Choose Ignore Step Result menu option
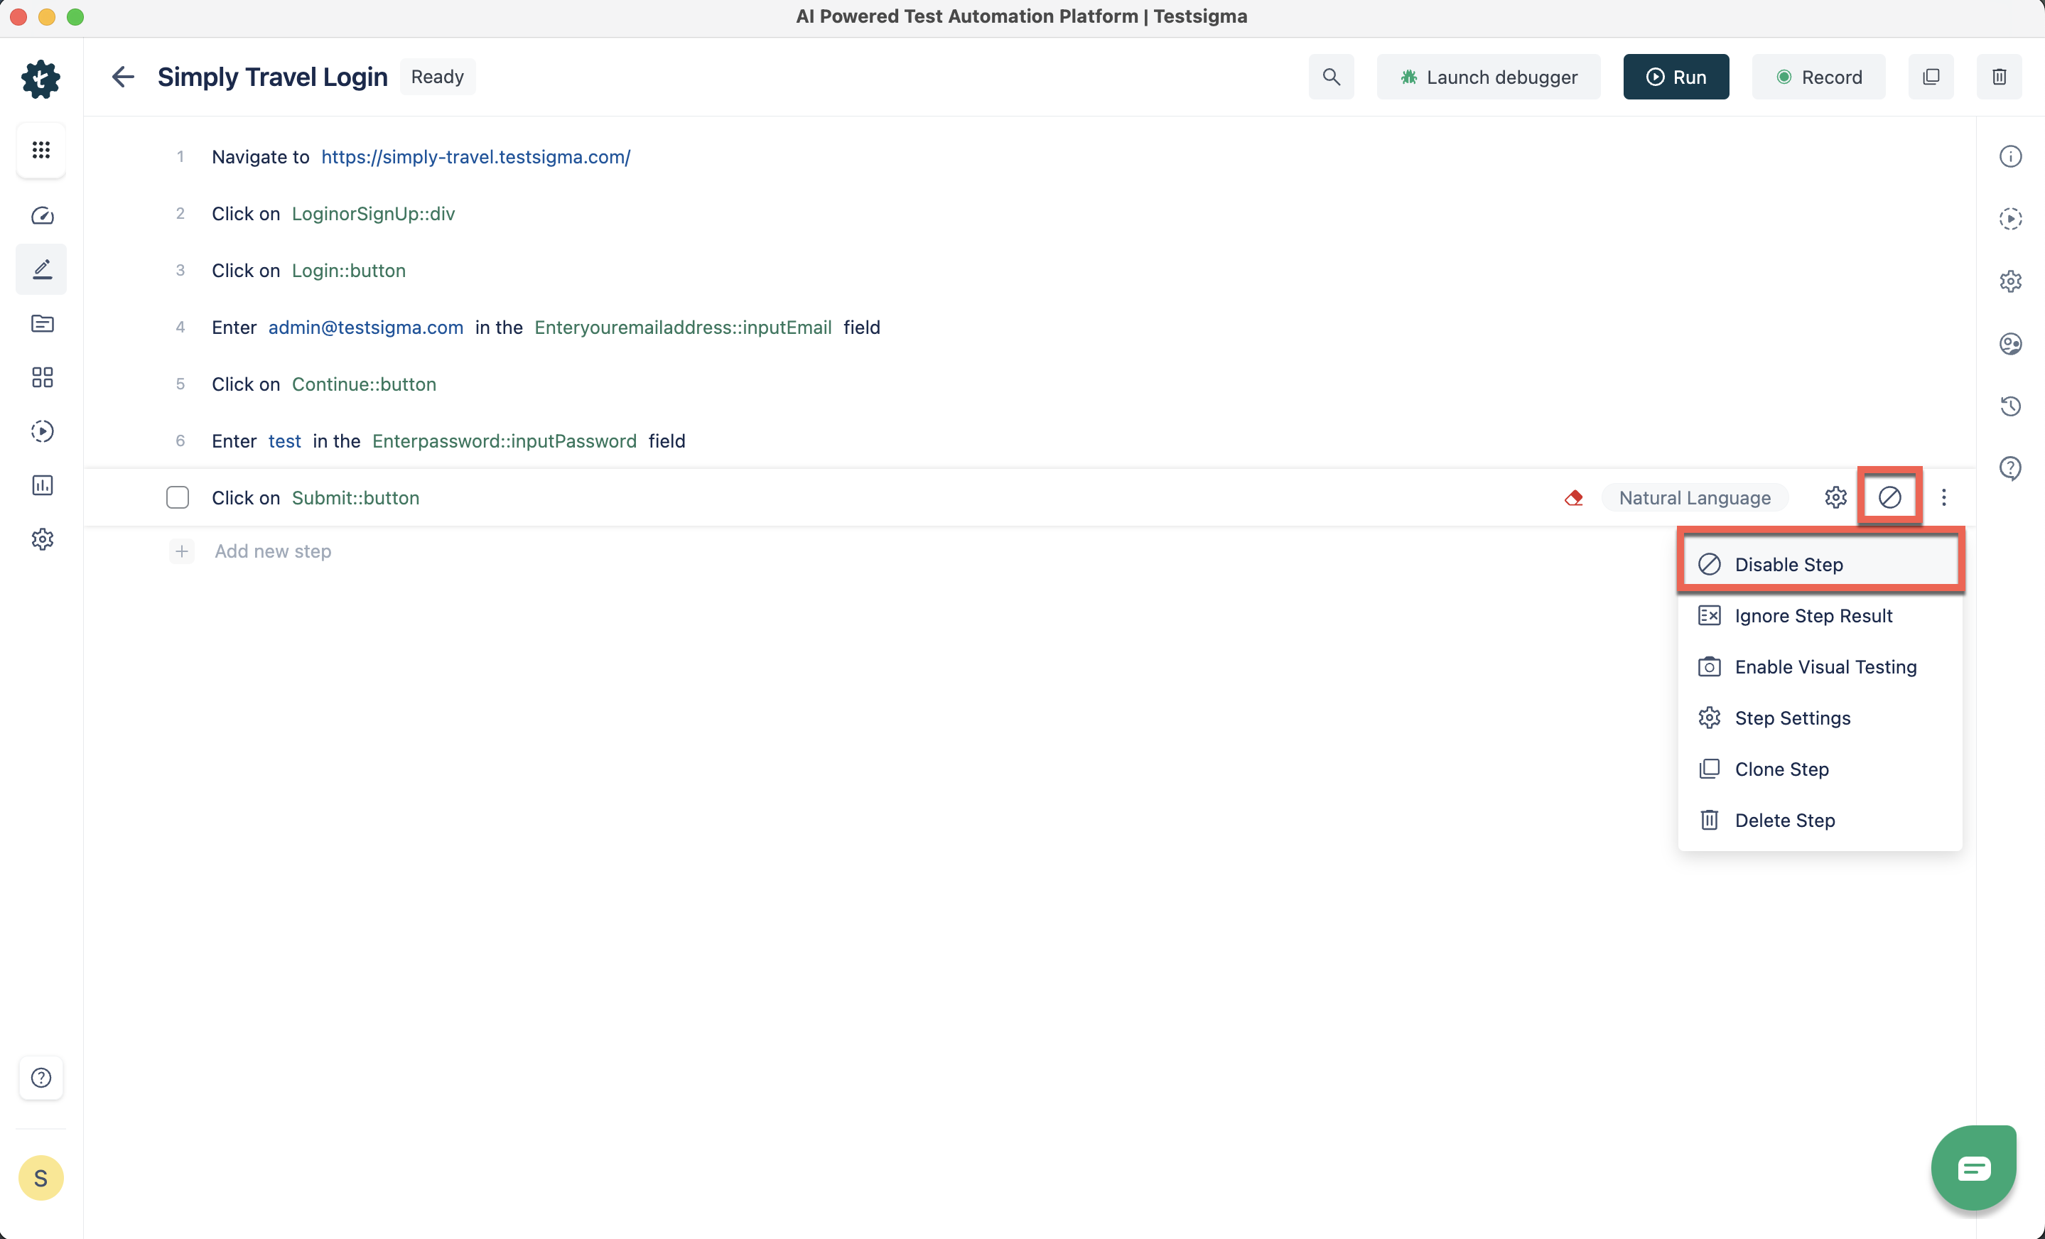The image size is (2045, 1239). tap(1813, 616)
